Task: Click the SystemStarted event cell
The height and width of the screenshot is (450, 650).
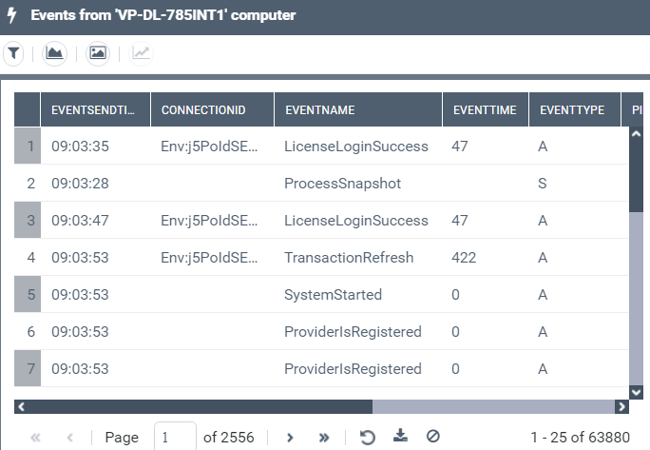Action: coord(333,295)
